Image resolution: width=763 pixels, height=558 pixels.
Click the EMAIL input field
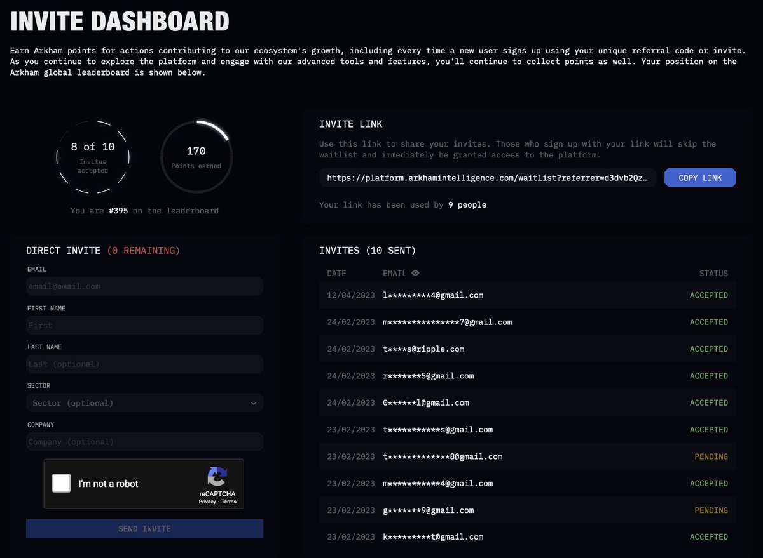point(144,286)
